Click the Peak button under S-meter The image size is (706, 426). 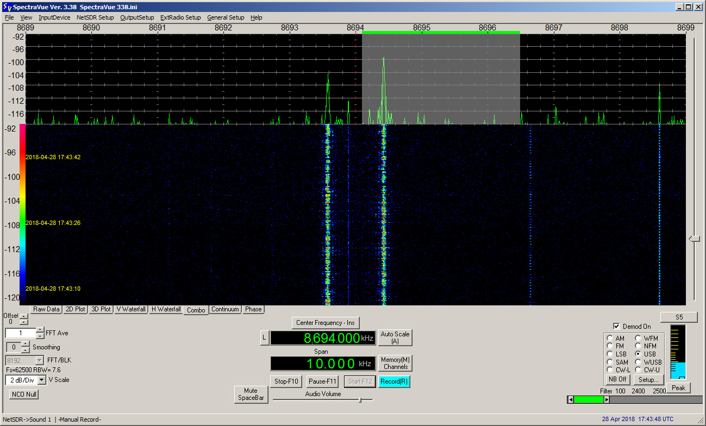(x=678, y=387)
